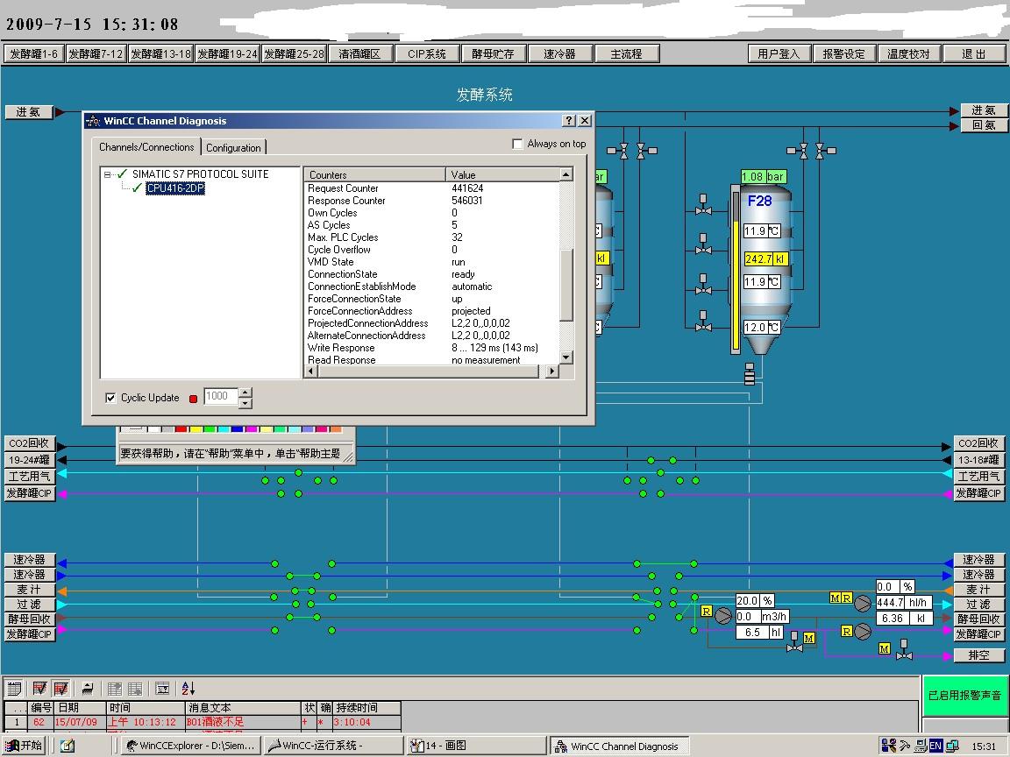Screen dimensions: 1010x757
Task: Open the 速冷器 navigation button
Action: pos(559,53)
